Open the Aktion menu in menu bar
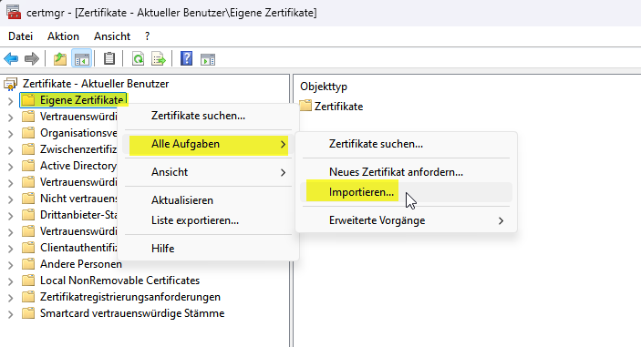641x347 pixels. click(x=63, y=36)
